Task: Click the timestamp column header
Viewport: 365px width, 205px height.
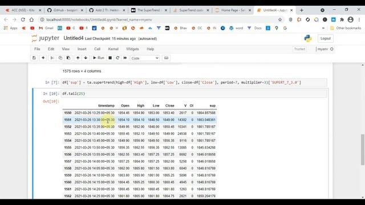Action: 106,105
